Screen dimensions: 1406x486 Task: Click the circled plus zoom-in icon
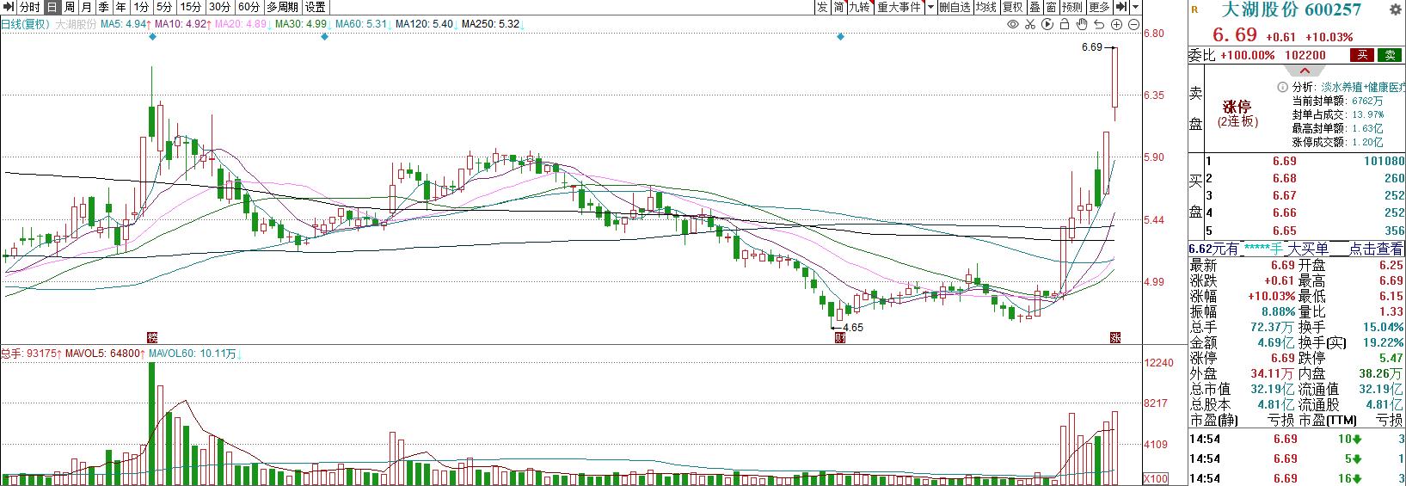click(x=1117, y=24)
